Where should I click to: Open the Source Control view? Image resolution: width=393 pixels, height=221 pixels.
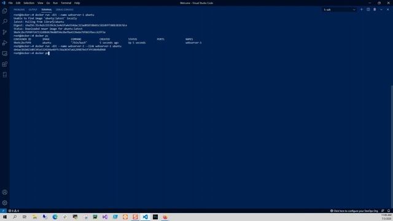pyautogui.click(x=4, y=32)
